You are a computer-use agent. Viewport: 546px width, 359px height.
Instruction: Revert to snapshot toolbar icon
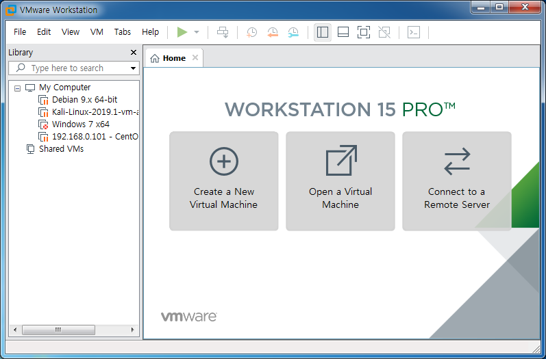click(272, 32)
